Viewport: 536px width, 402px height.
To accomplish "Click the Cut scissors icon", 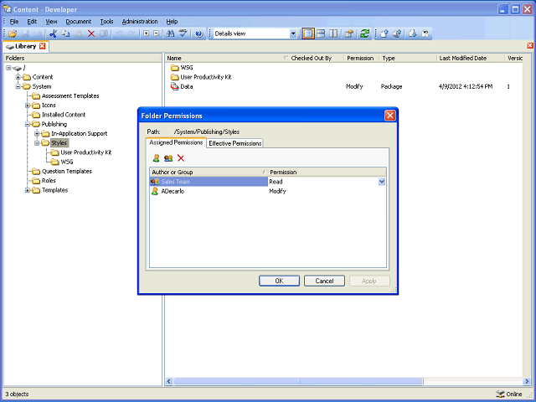I will pos(53,33).
